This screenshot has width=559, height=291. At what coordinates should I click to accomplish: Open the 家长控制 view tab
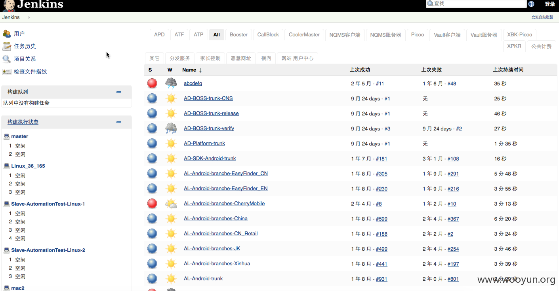point(210,58)
